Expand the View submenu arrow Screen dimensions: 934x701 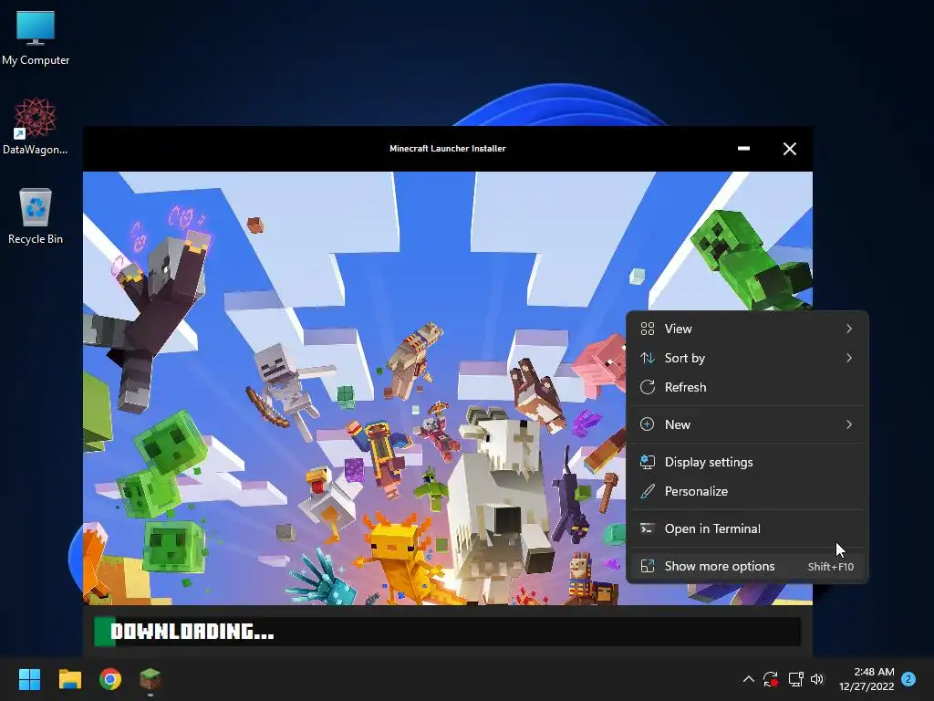(849, 329)
